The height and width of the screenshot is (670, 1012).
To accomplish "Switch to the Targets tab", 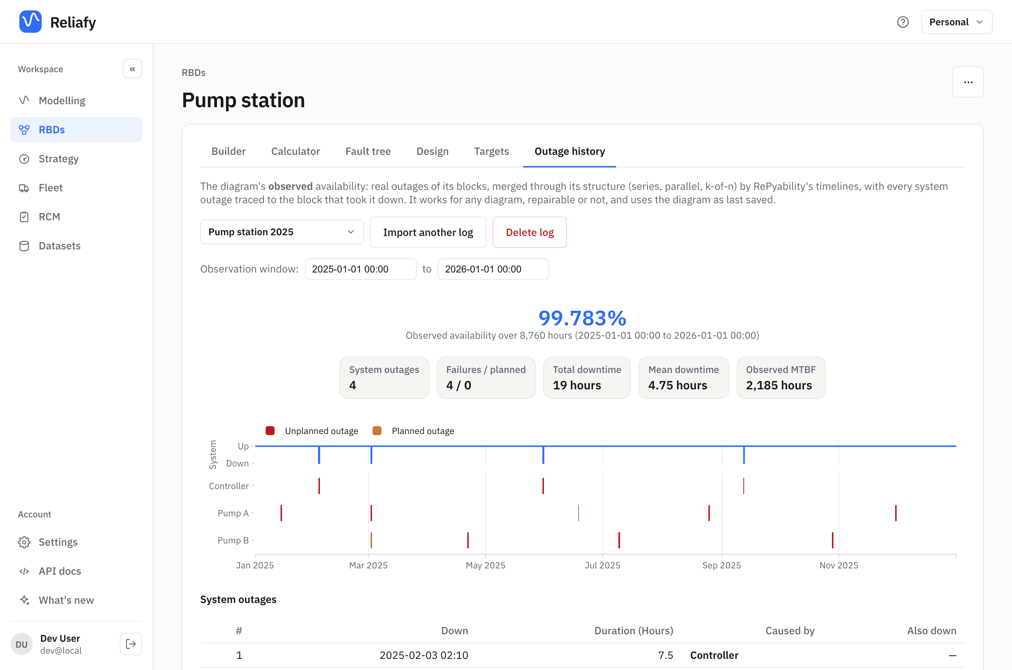I will pos(491,151).
